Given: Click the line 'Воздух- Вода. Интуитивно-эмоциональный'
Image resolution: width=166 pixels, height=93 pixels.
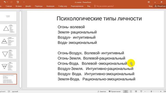Looking at the screenshot, I should 96,74.
